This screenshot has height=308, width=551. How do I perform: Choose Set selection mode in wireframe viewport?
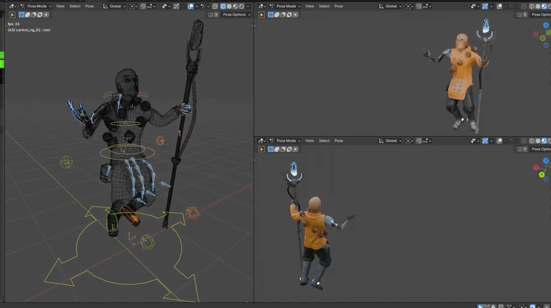(x=21, y=15)
